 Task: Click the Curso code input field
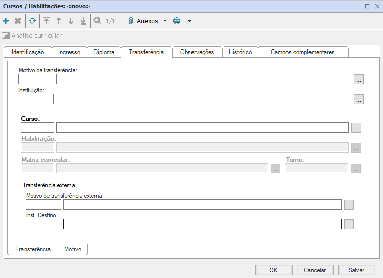[x=37, y=128]
